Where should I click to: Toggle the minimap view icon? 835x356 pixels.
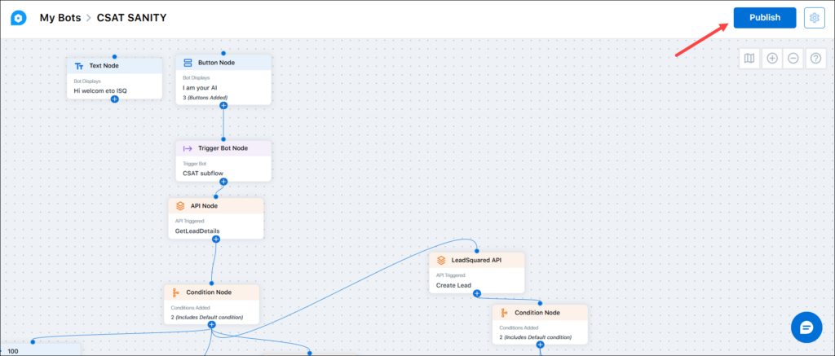[x=749, y=59]
